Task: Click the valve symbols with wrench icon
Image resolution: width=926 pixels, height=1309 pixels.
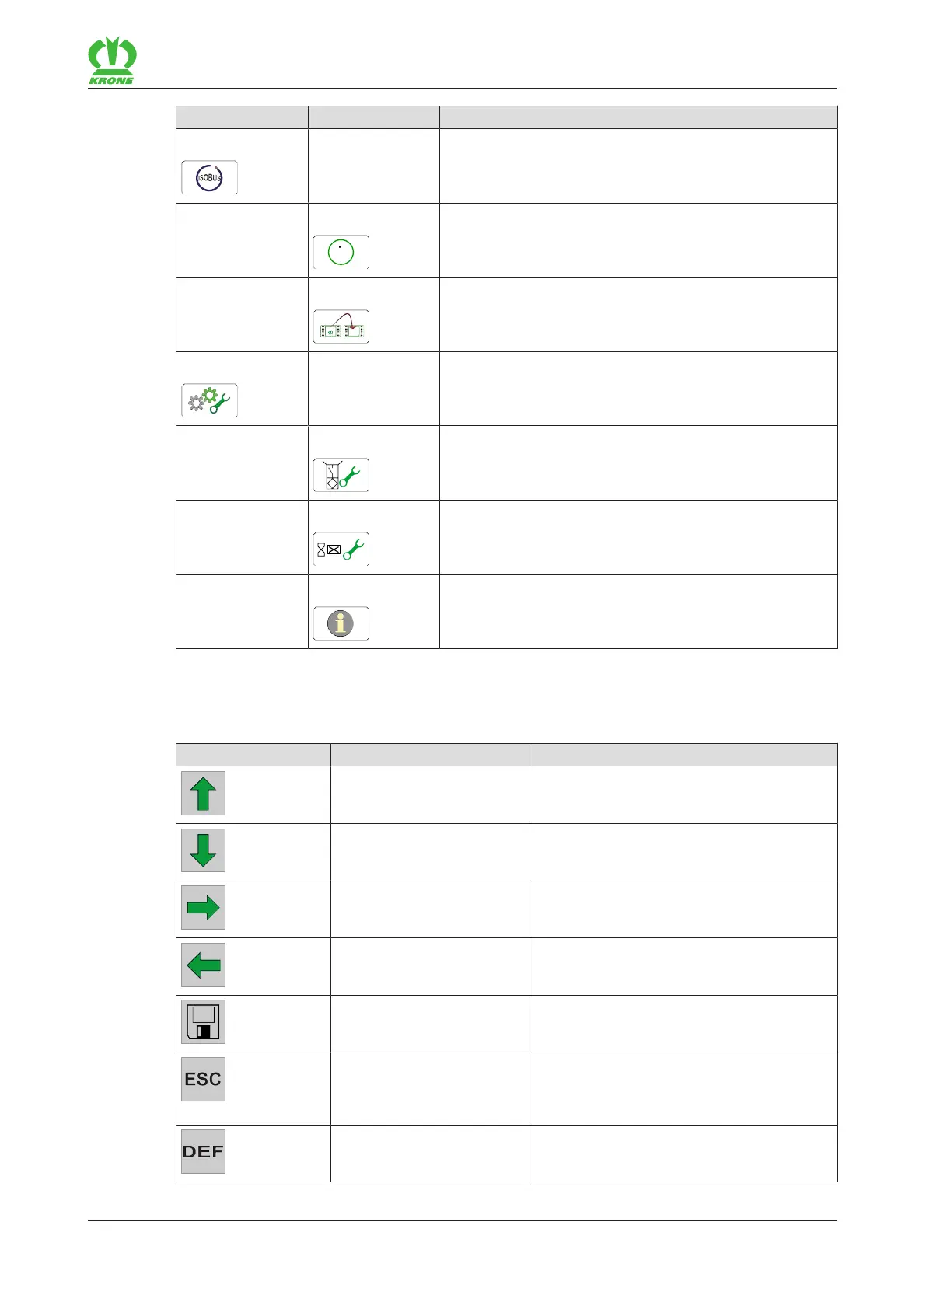Action: pos(341,550)
